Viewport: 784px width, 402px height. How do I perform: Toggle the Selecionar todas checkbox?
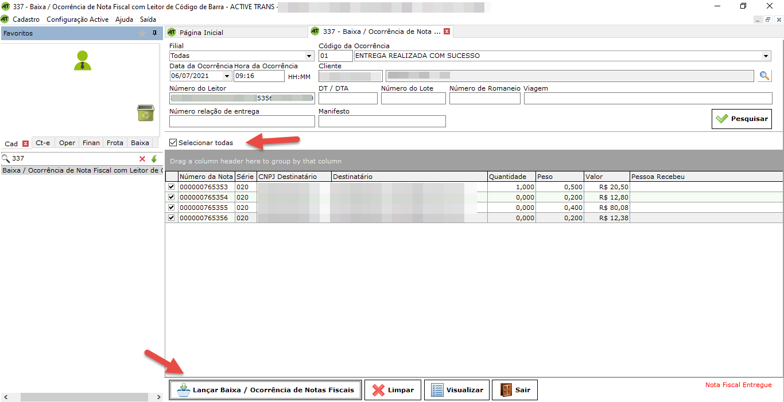pos(173,143)
